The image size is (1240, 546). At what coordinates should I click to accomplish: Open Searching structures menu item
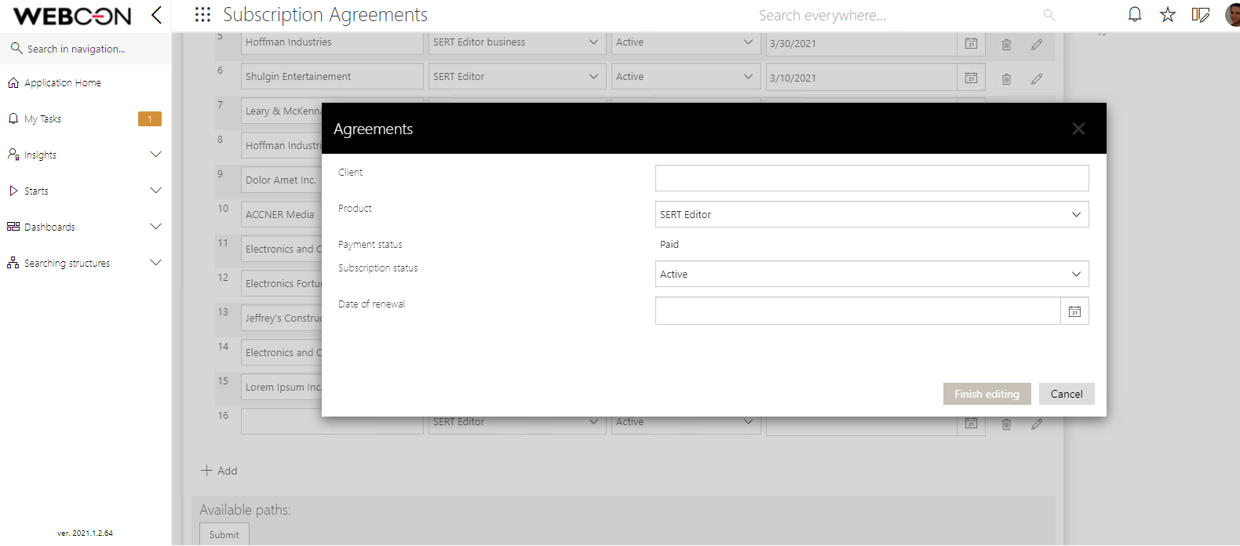click(67, 264)
